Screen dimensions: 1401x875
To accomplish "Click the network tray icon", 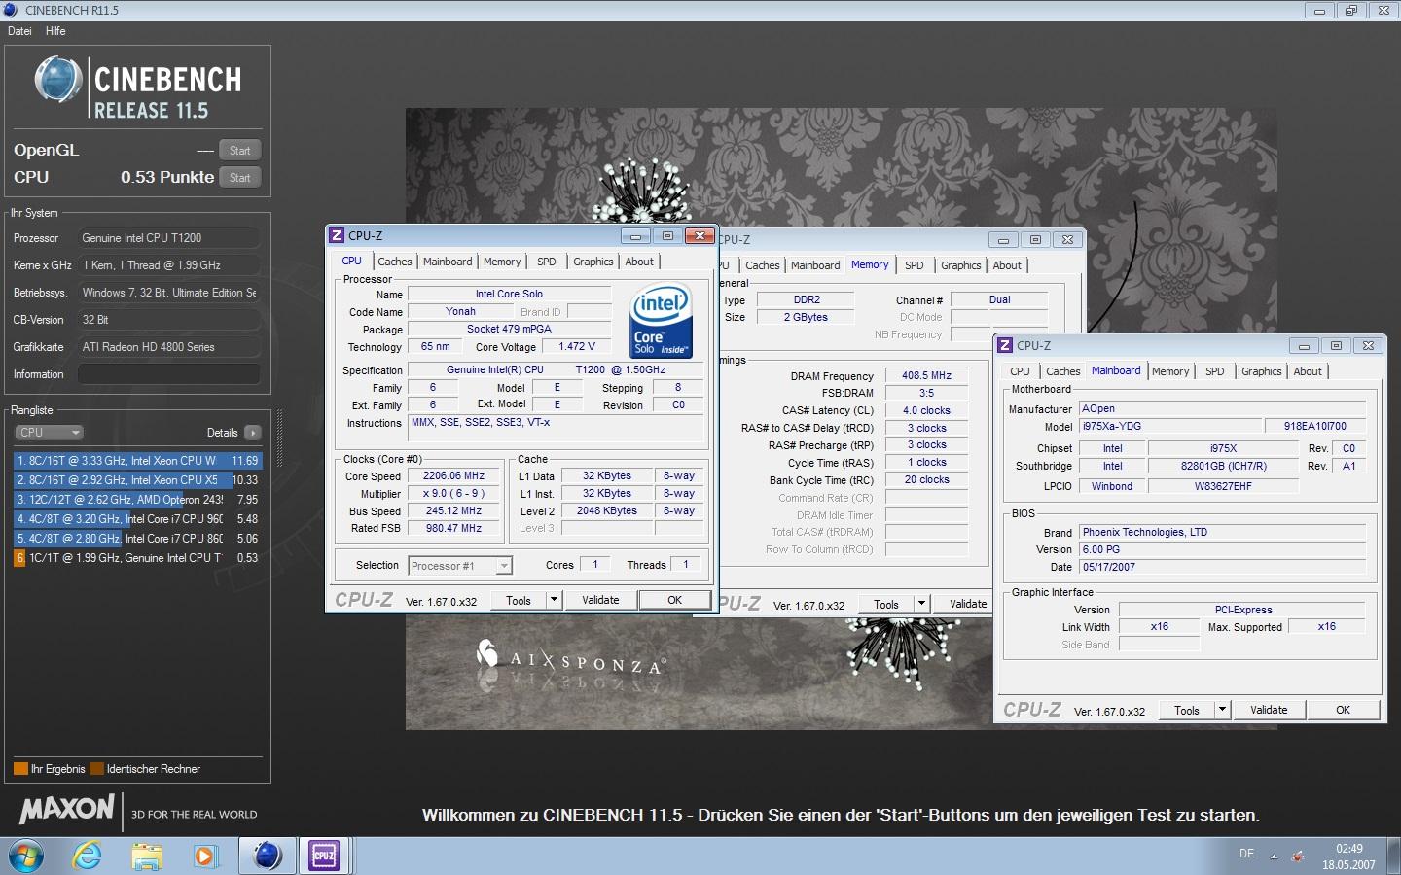I will [1298, 857].
